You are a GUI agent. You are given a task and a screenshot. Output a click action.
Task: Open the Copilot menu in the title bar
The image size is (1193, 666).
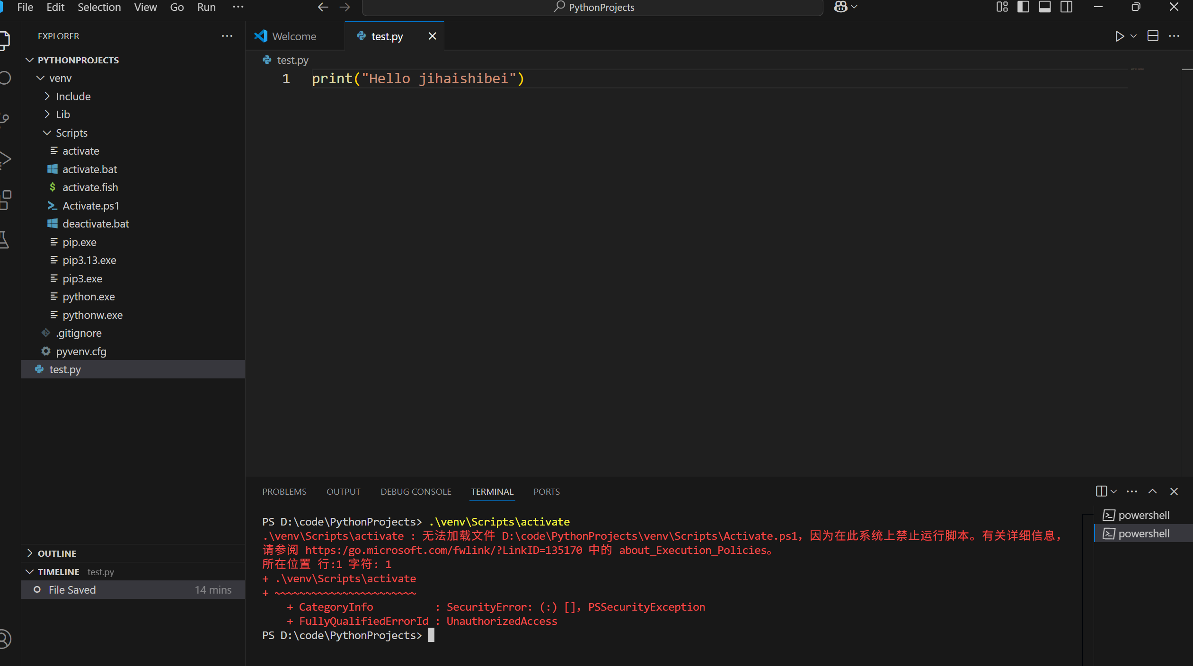click(845, 7)
